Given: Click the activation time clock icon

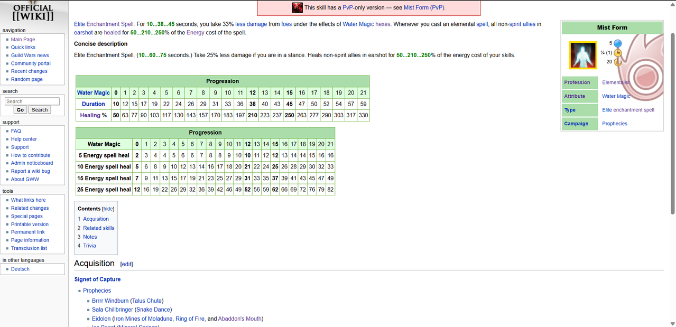Looking at the screenshot, I should point(617,53).
